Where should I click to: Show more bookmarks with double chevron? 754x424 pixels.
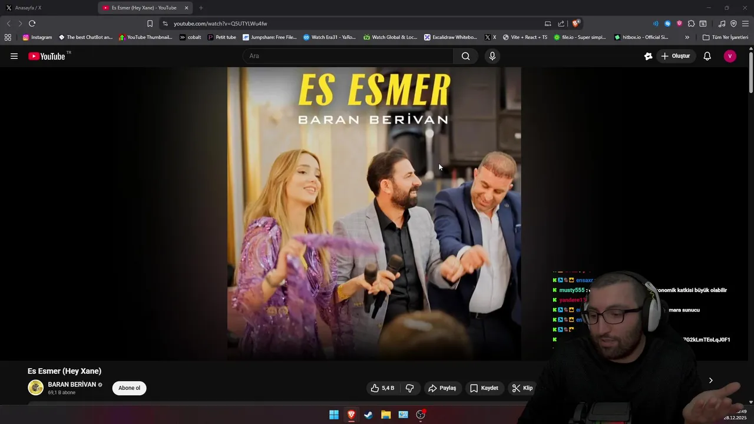click(x=687, y=37)
